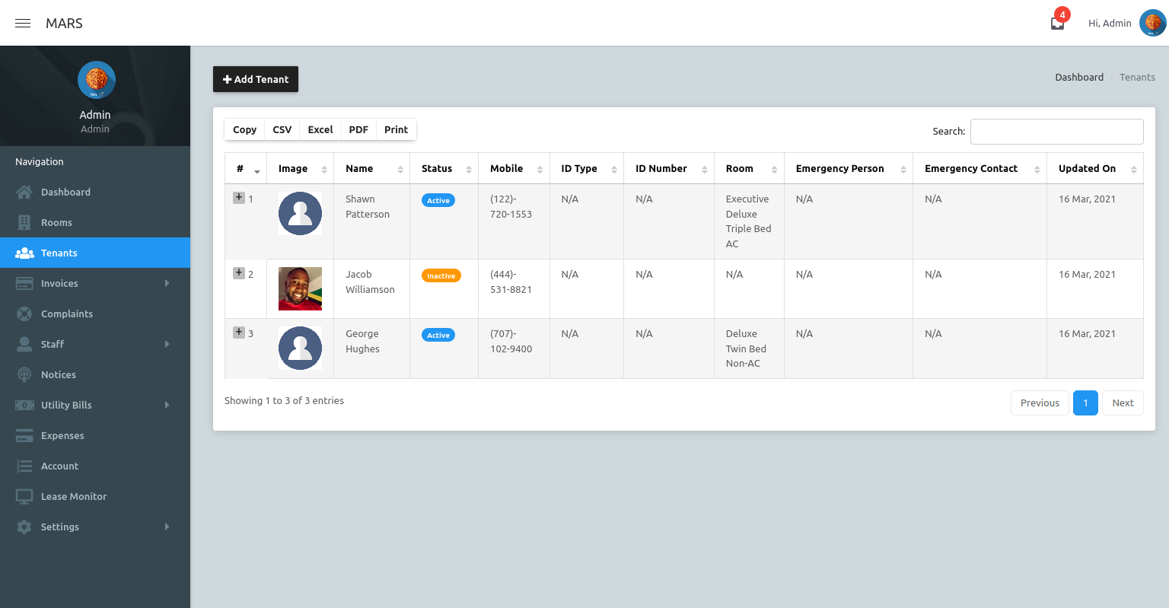
Task: Open the Dashboard sidebar icon
Action: tap(26, 192)
